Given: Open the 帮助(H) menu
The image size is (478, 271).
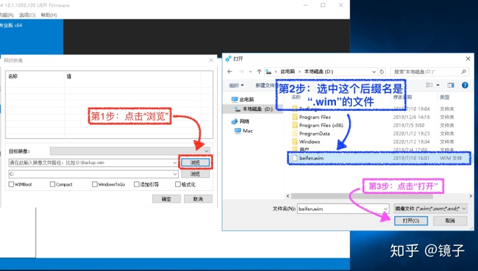Looking at the screenshot, I should (48, 15).
